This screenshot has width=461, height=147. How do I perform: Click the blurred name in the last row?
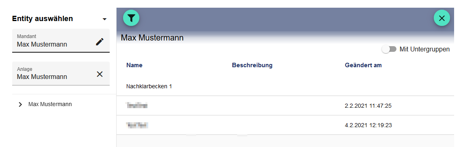tap(137, 125)
